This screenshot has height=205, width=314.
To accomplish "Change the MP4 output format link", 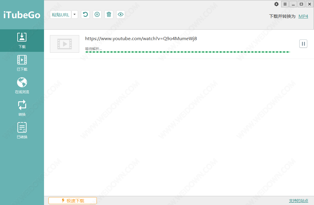I will 303,16.
